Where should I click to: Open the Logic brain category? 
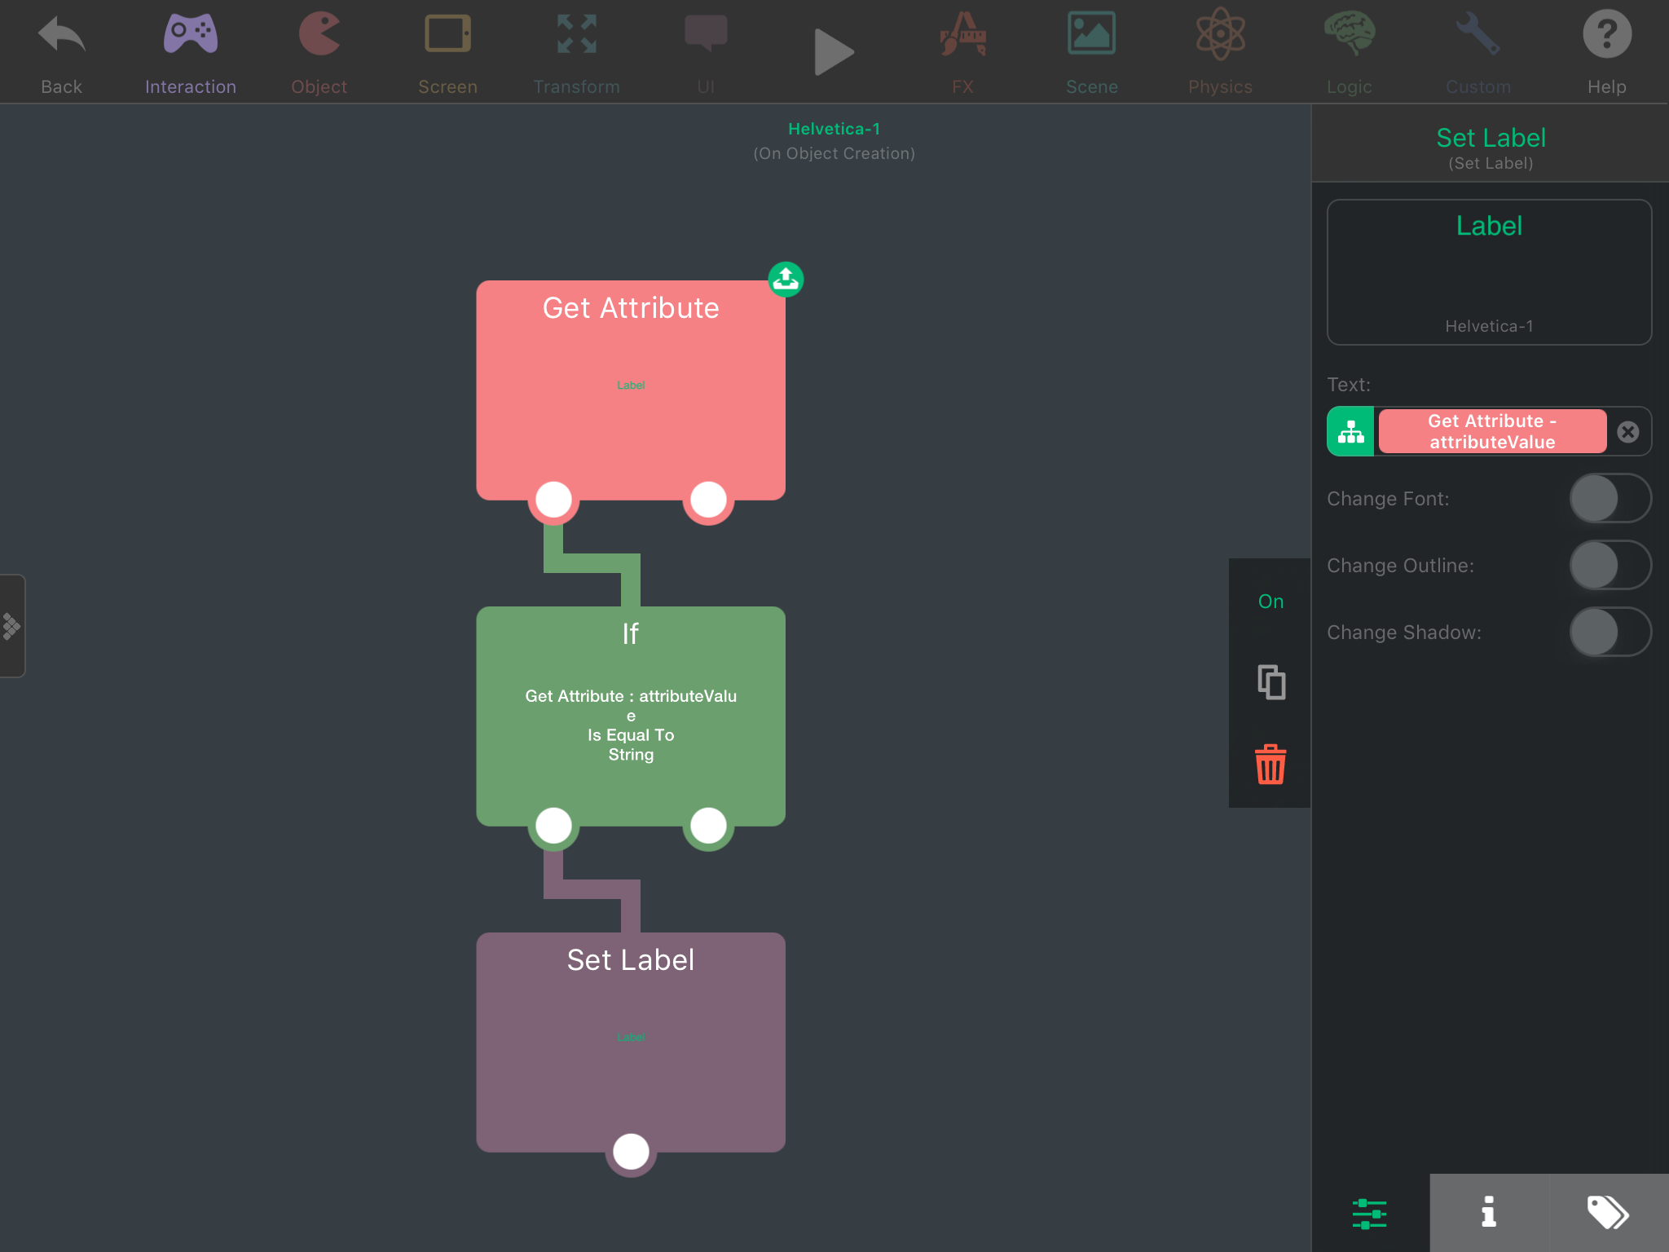coord(1349,37)
